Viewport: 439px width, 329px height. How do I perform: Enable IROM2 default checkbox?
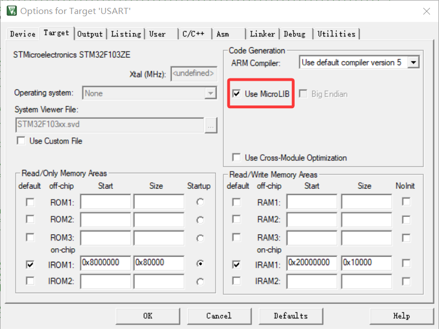[30, 281]
